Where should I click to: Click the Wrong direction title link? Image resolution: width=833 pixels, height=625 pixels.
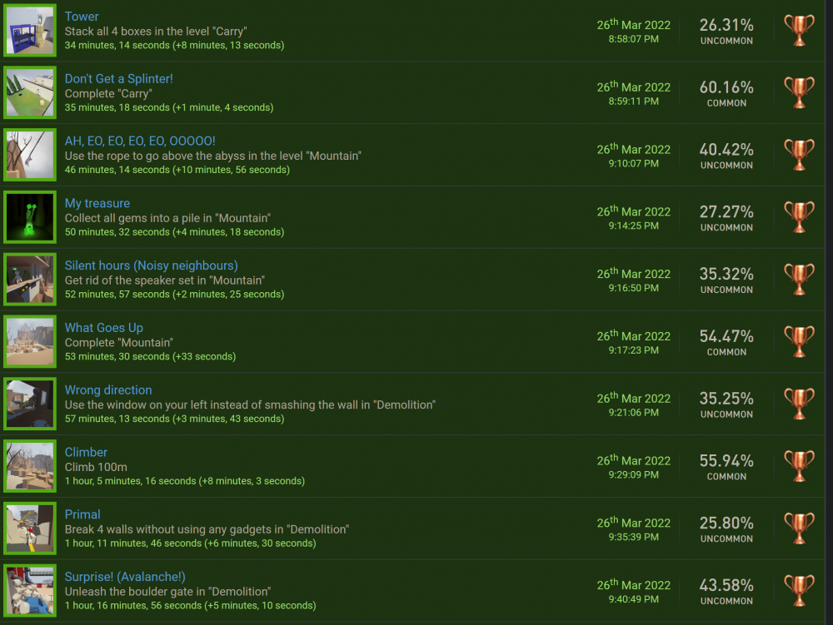[108, 390]
